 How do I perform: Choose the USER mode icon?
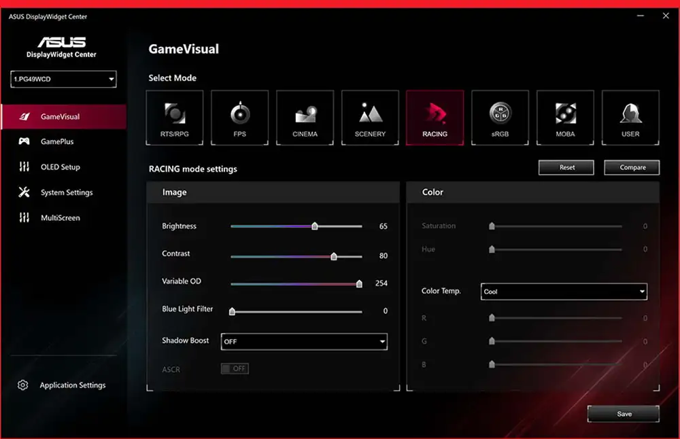tap(630, 118)
